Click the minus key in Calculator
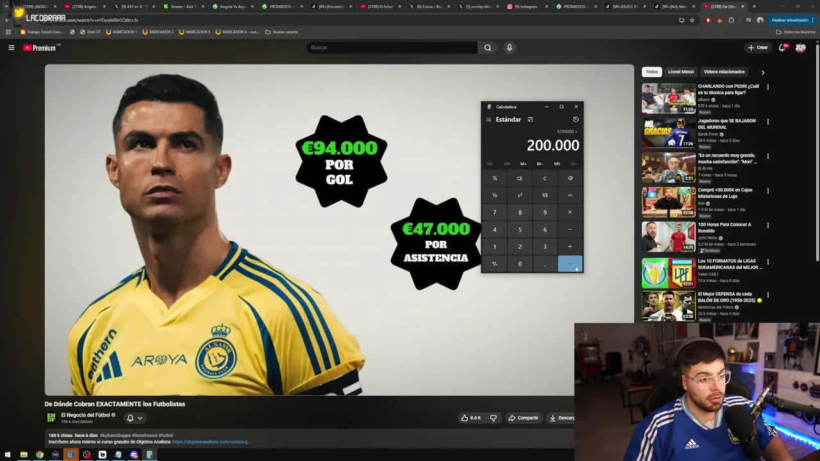The width and height of the screenshot is (820, 461). click(x=570, y=230)
